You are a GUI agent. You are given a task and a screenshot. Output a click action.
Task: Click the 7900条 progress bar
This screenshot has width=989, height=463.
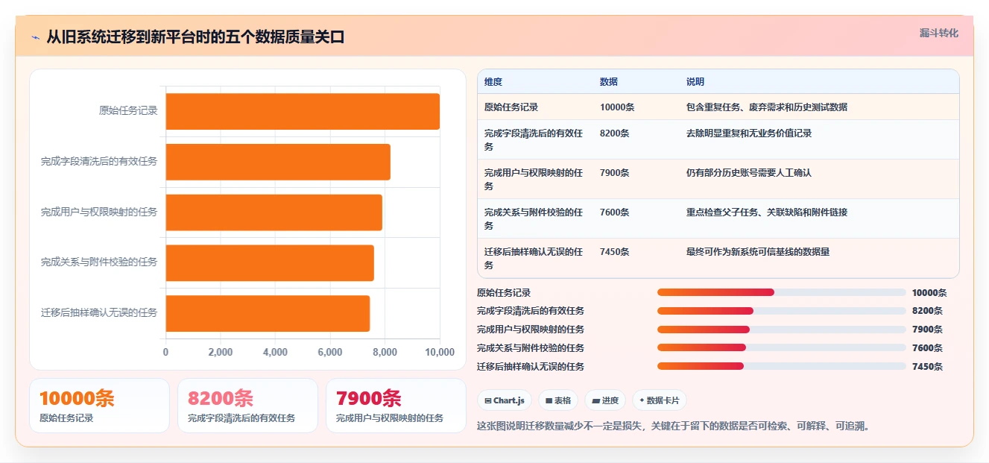pyautogui.click(x=782, y=330)
